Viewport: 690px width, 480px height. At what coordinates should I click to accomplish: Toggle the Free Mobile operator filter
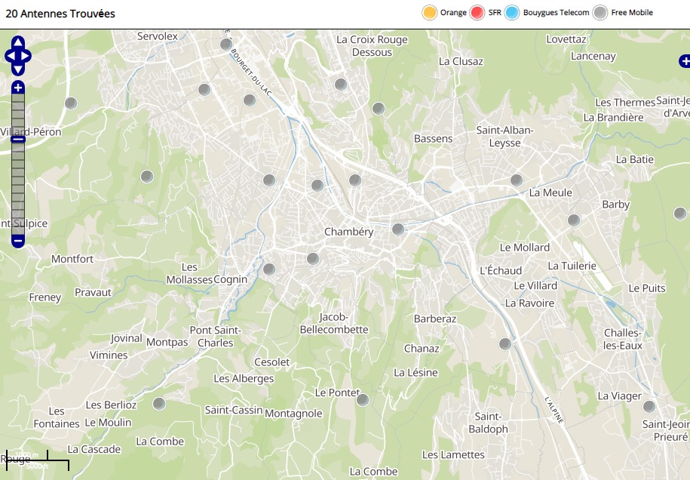(x=600, y=13)
